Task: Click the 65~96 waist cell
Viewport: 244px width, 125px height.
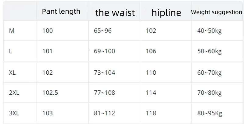Action: (x=103, y=31)
